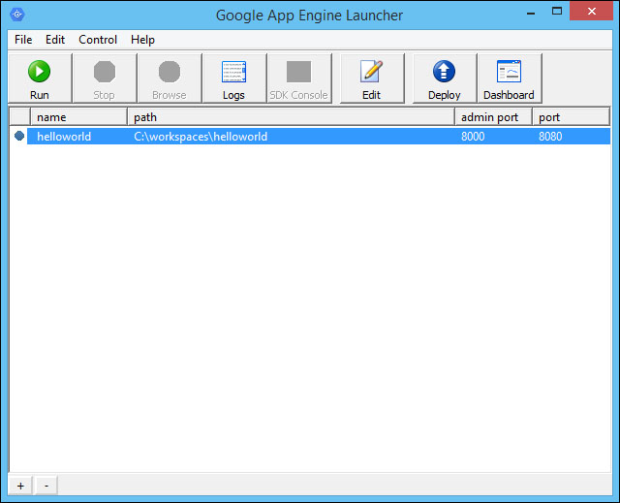The width and height of the screenshot is (620, 503).
Task: Sort by the name column header
Action: [78, 117]
